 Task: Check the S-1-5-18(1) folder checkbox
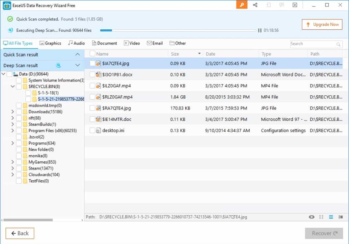tap(28, 93)
